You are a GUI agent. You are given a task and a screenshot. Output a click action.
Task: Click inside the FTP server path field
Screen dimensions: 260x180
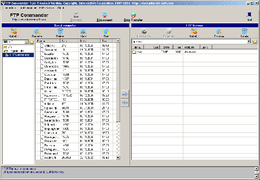[189, 42]
